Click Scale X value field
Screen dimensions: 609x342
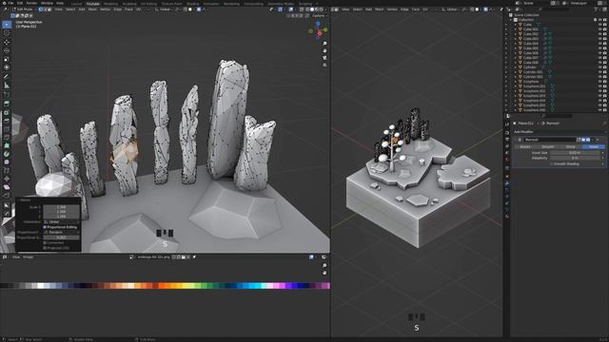pyautogui.click(x=62, y=207)
